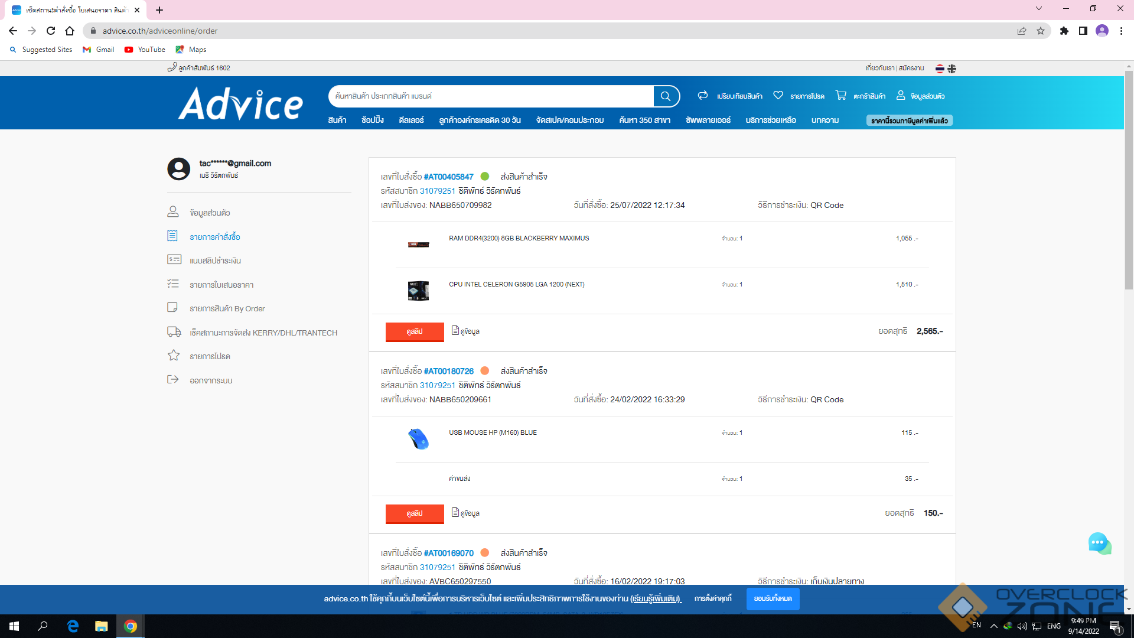The width and height of the screenshot is (1134, 638).
Task: Click the red slip button for order AT00405847
Action: (414, 331)
